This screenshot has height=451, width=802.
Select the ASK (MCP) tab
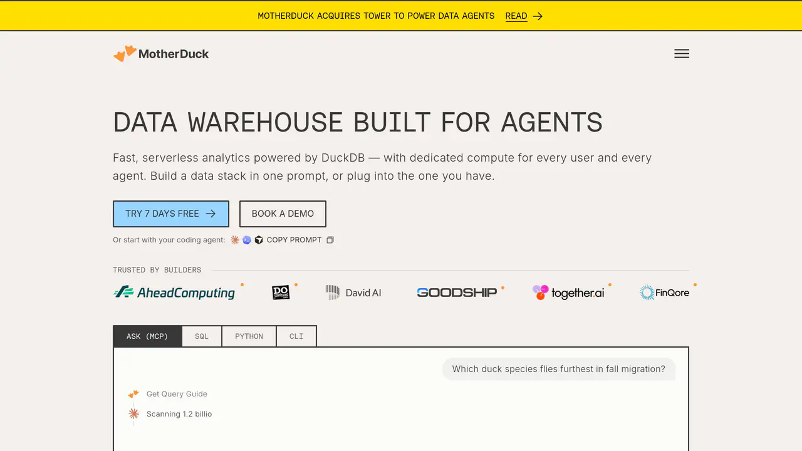coord(147,336)
